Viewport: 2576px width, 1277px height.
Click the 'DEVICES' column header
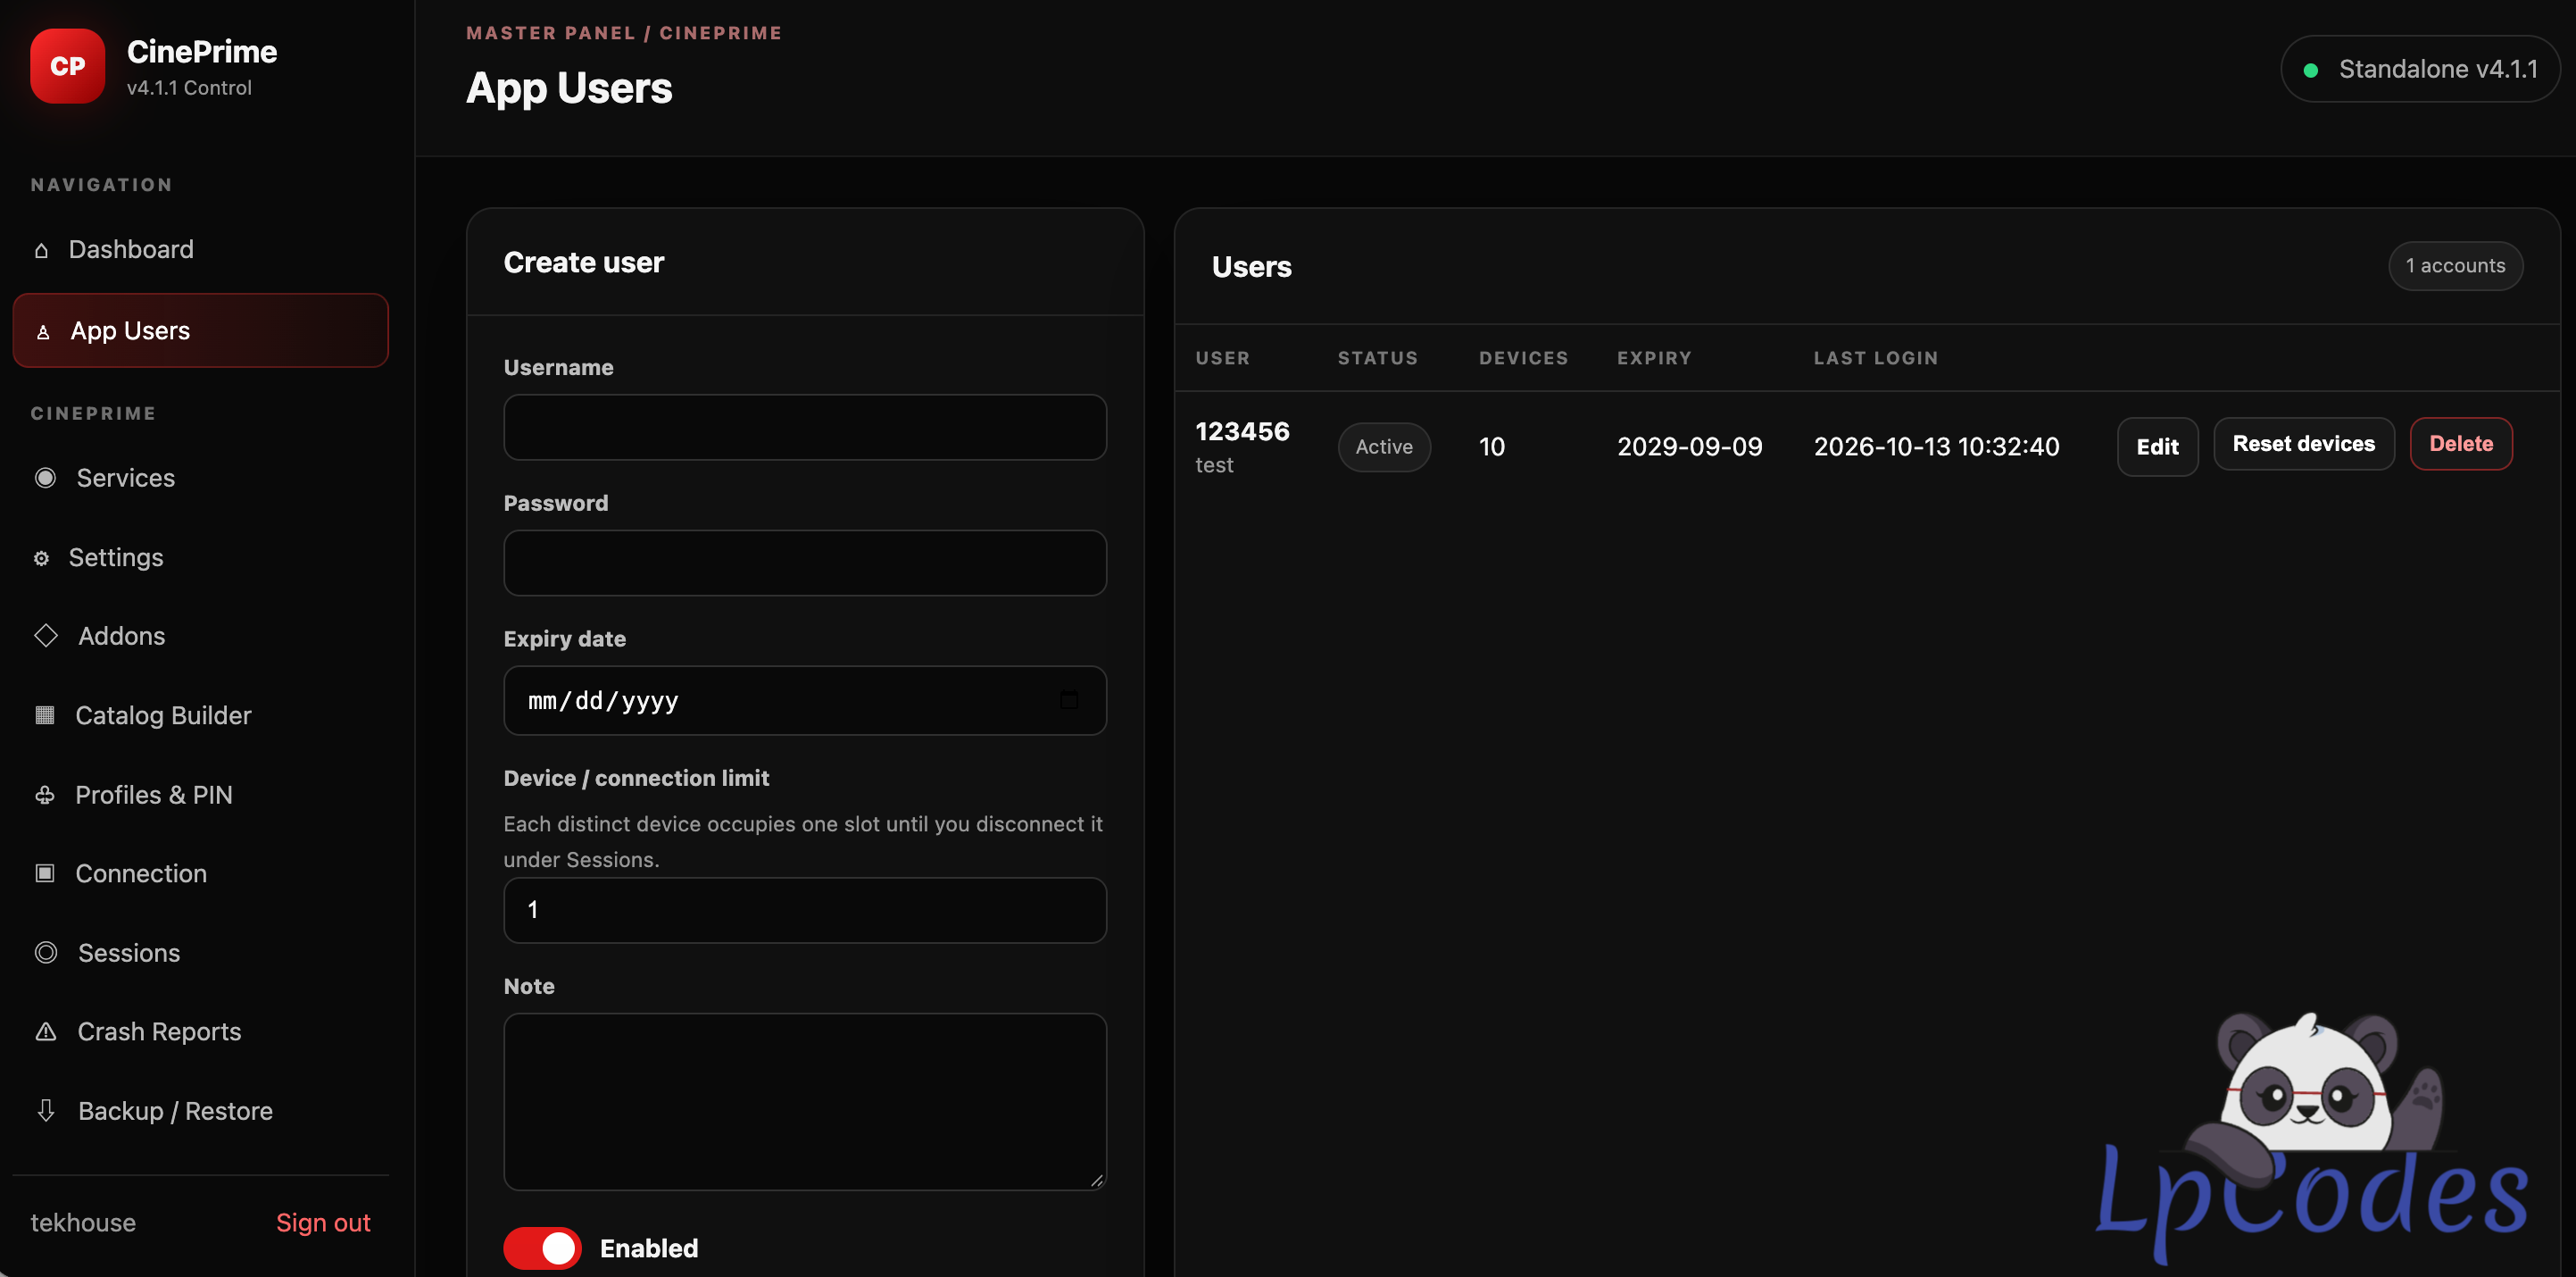coord(1523,358)
